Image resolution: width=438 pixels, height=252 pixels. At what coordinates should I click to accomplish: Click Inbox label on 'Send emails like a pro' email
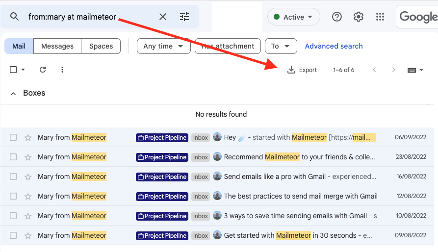(x=200, y=176)
